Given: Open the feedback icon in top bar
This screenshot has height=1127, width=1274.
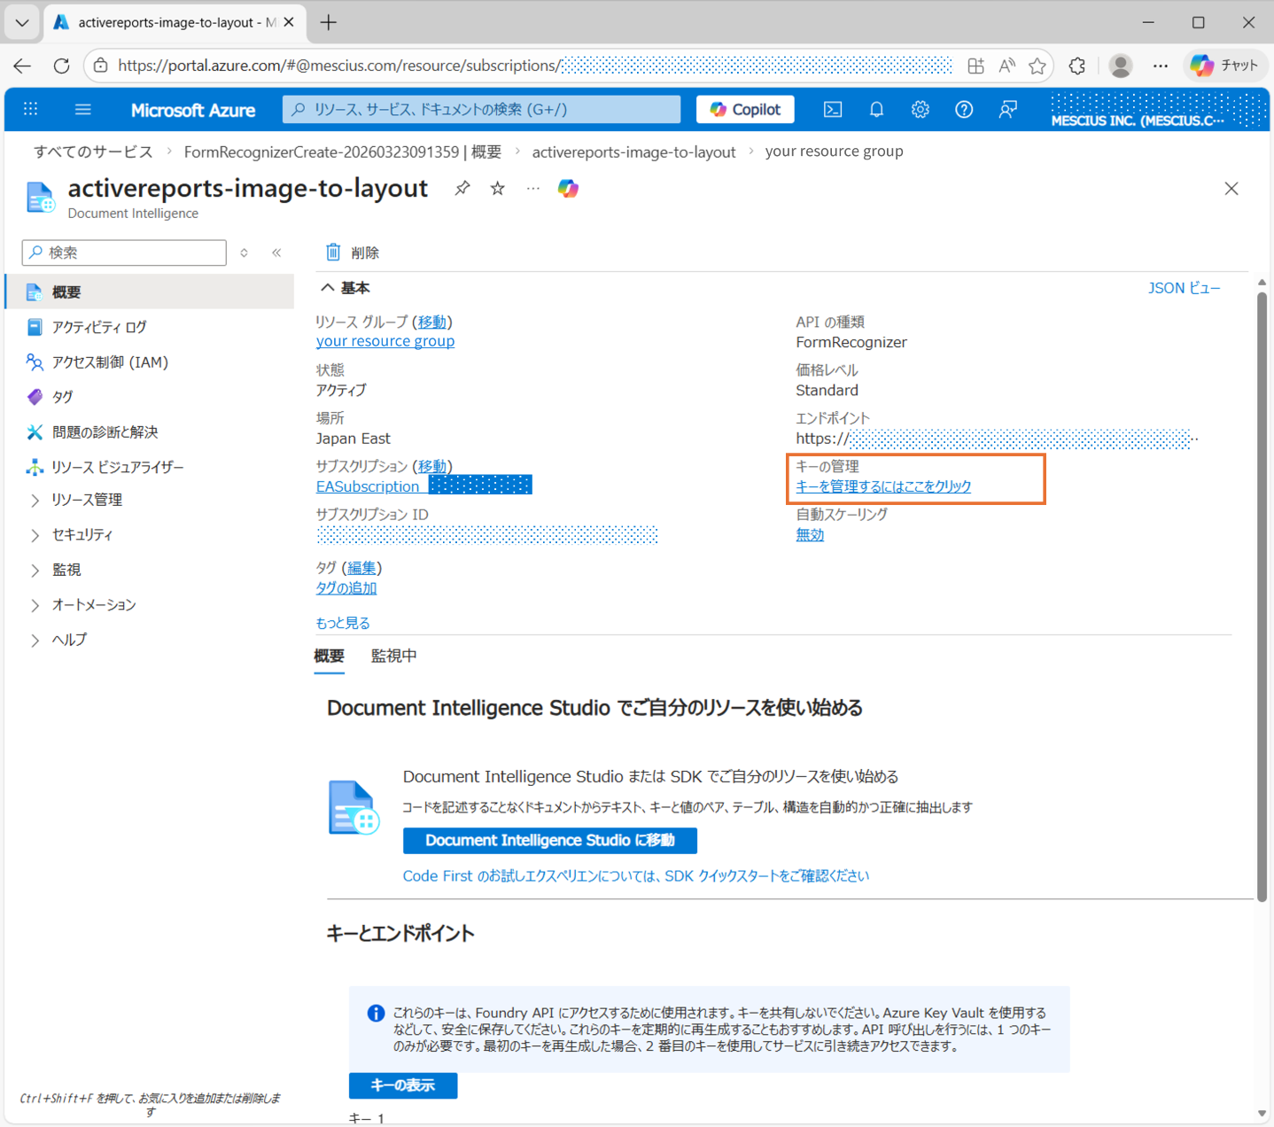Looking at the screenshot, I should (1007, 109).
